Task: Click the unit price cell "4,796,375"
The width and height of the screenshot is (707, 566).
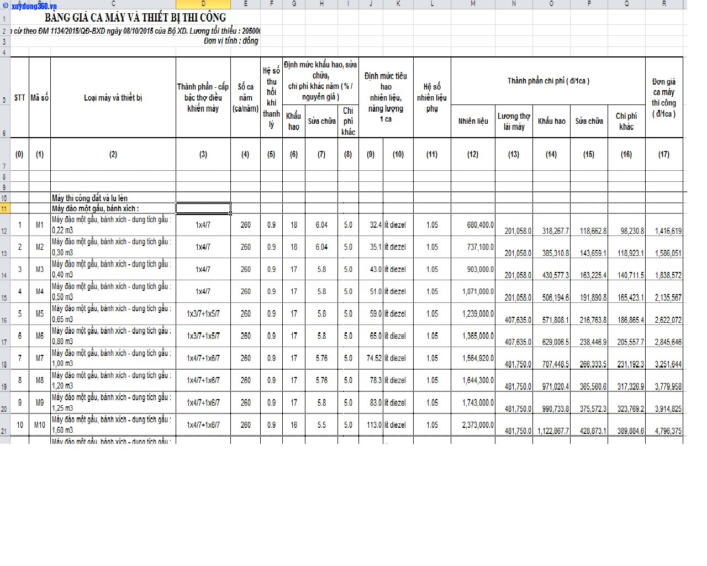Action: pyautogui.click(x=664, y=425)
